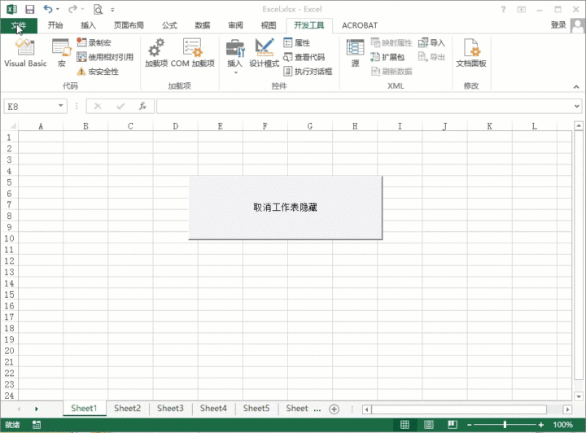Switch to the View (视图) tab
This screenshot has width=586, height=433.
coord(269,25)
